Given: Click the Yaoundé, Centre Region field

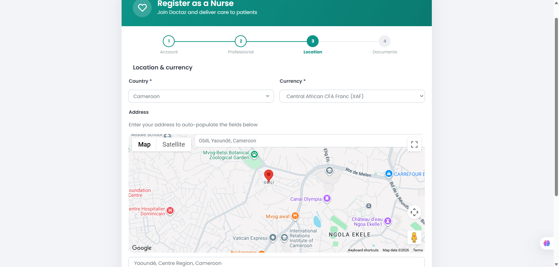Looking at the screenshot, I should (277, 262).
